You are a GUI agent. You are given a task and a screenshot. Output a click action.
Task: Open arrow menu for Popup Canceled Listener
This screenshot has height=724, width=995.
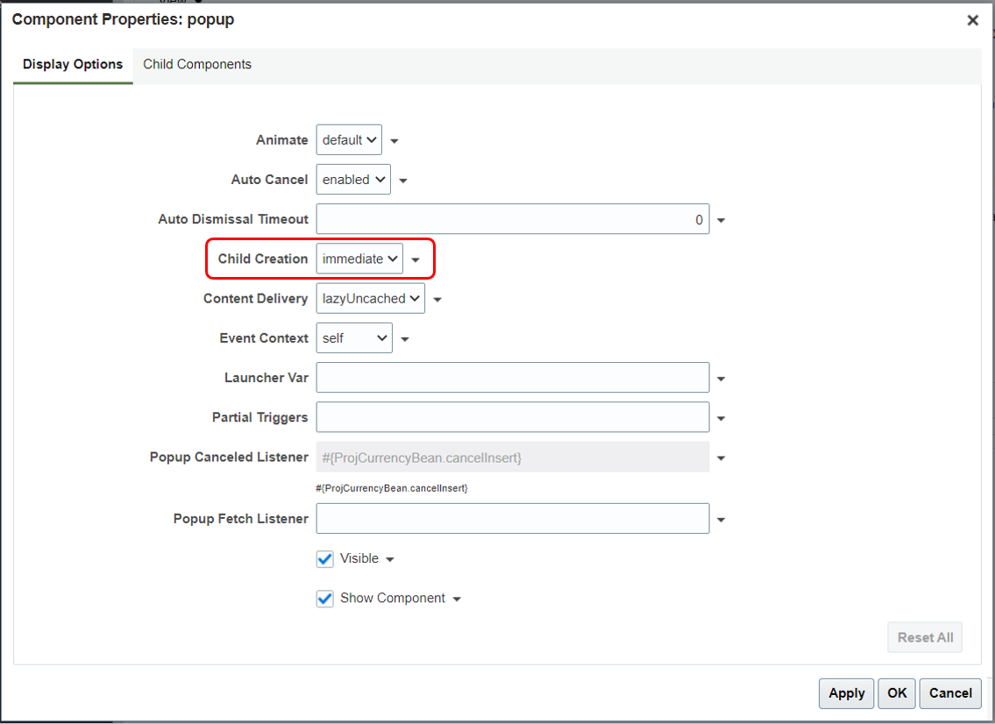tap(721, 458)
